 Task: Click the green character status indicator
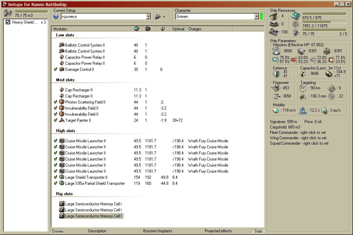[x=261, y=17]
